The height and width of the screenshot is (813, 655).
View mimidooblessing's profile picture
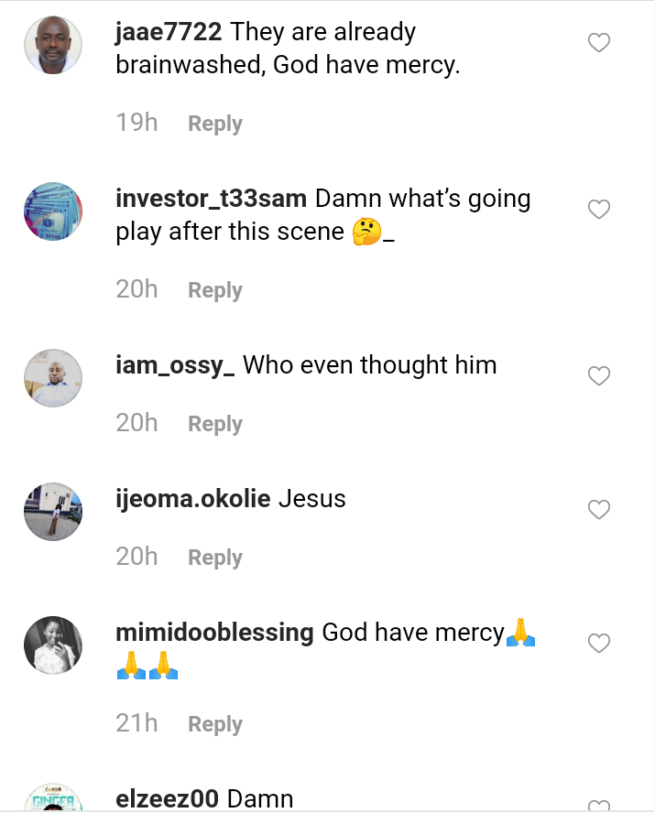53,645
